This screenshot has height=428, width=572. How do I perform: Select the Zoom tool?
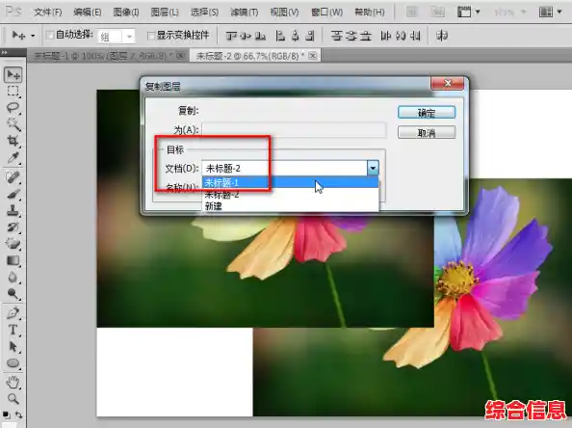(13, 399)
